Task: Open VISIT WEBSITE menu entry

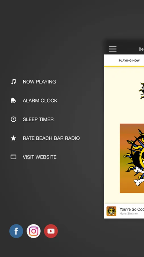Action: click(40, 157)
